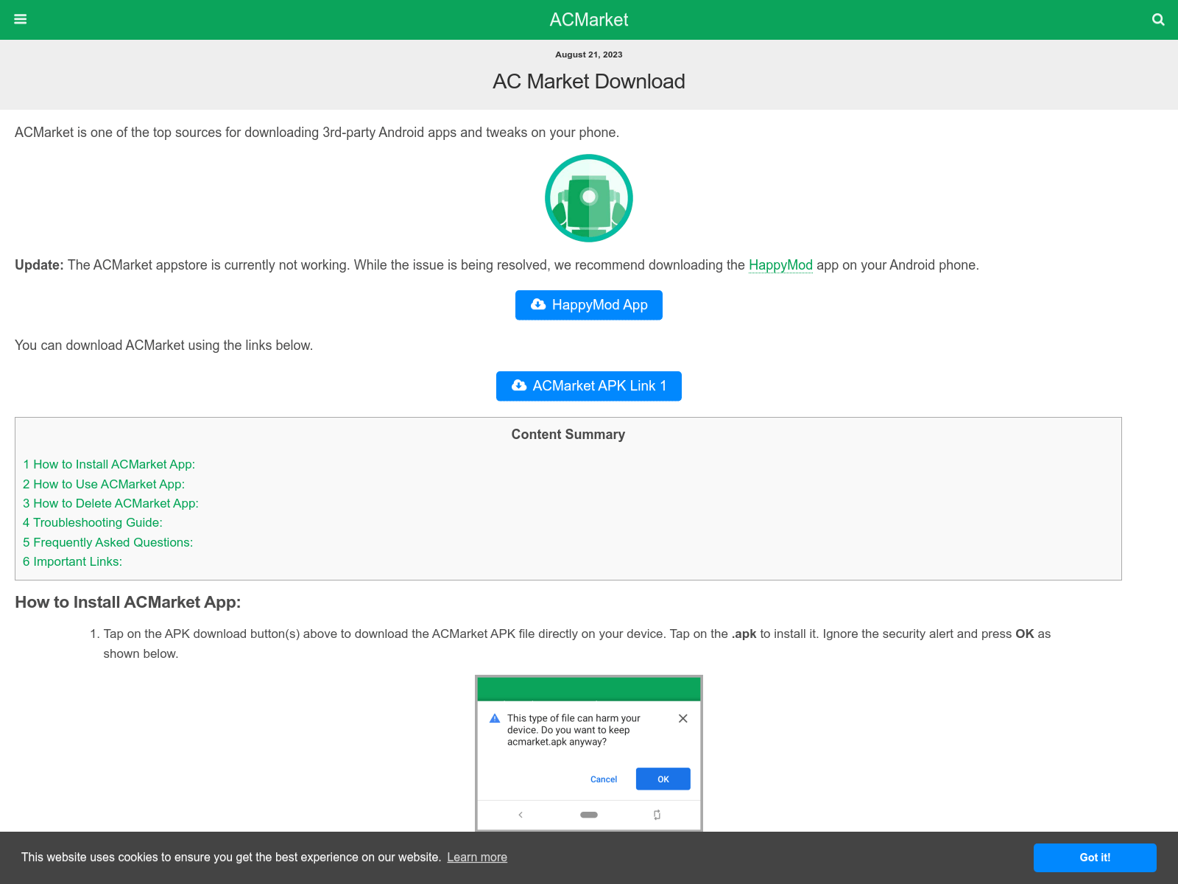Viewport: 1178px width, 884px height.
Task: Click the X close icon in screenshot dialog
Action: pos(683,718)
